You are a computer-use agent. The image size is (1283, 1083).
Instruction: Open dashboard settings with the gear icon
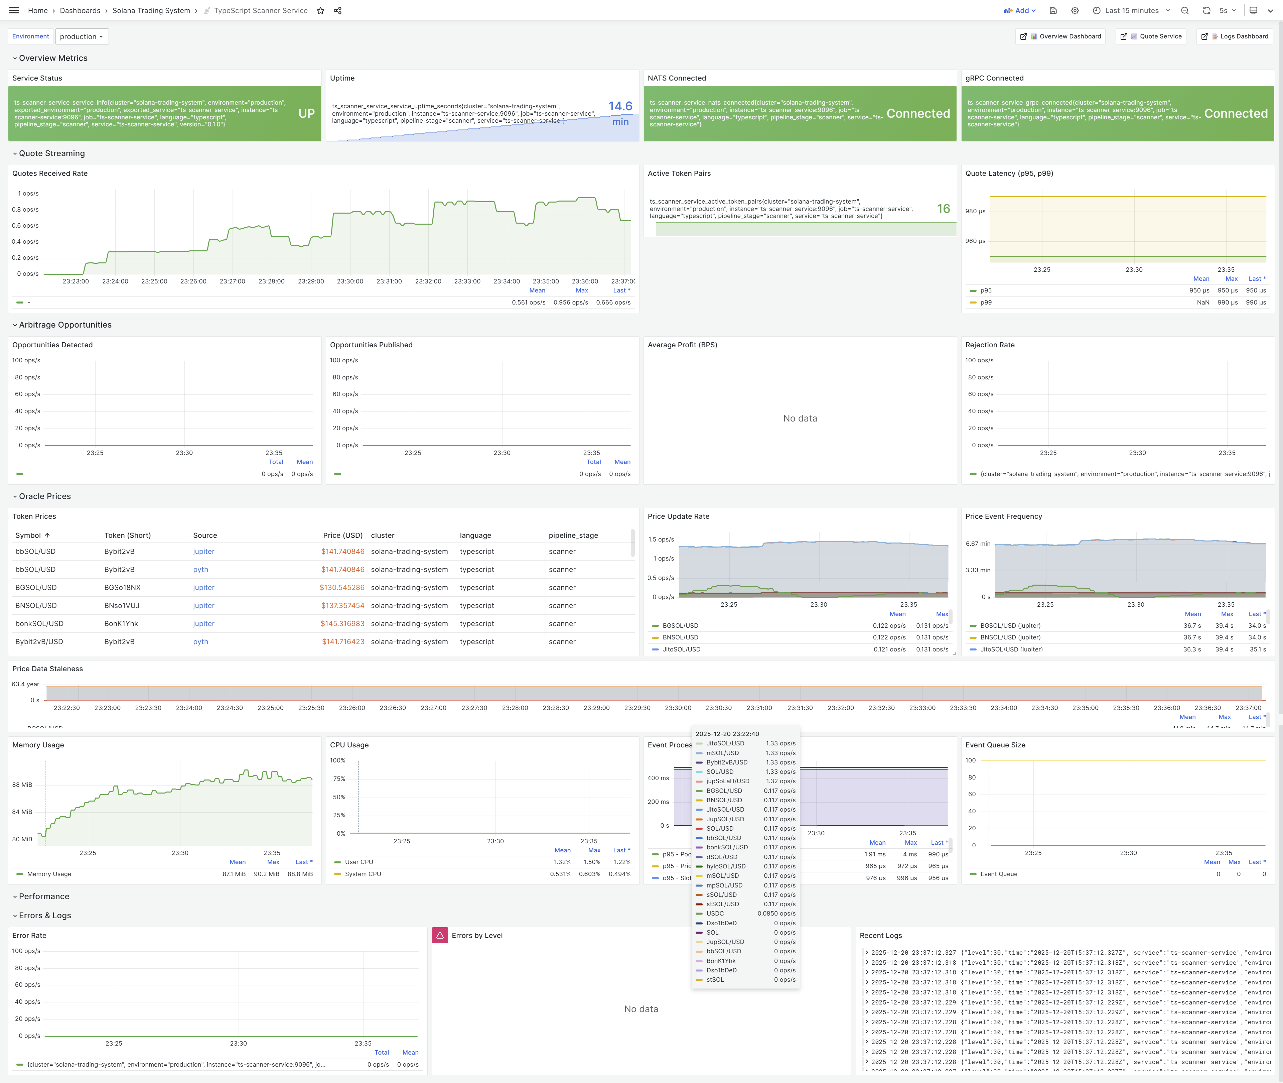coord(1075,10)
